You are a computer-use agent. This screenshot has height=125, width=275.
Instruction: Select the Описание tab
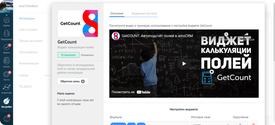point(117,13)
